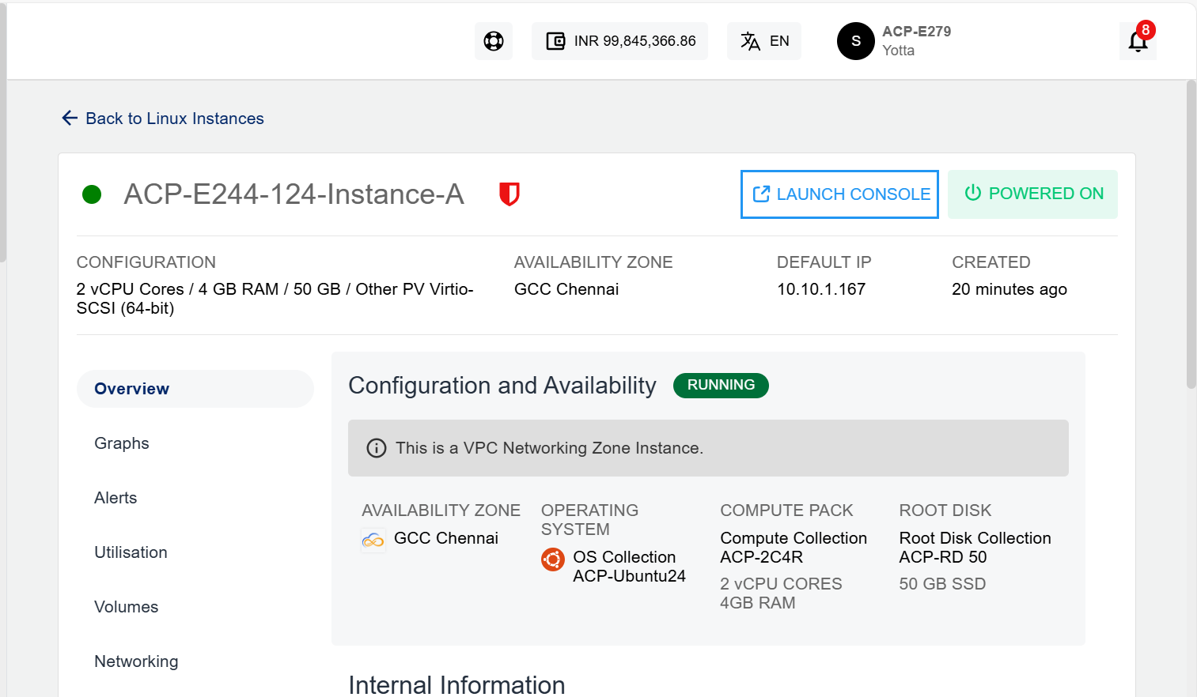Click the GCC Chennai cloud zone icon
Screen dimensions: 1197x697
[x=373, y=541]
